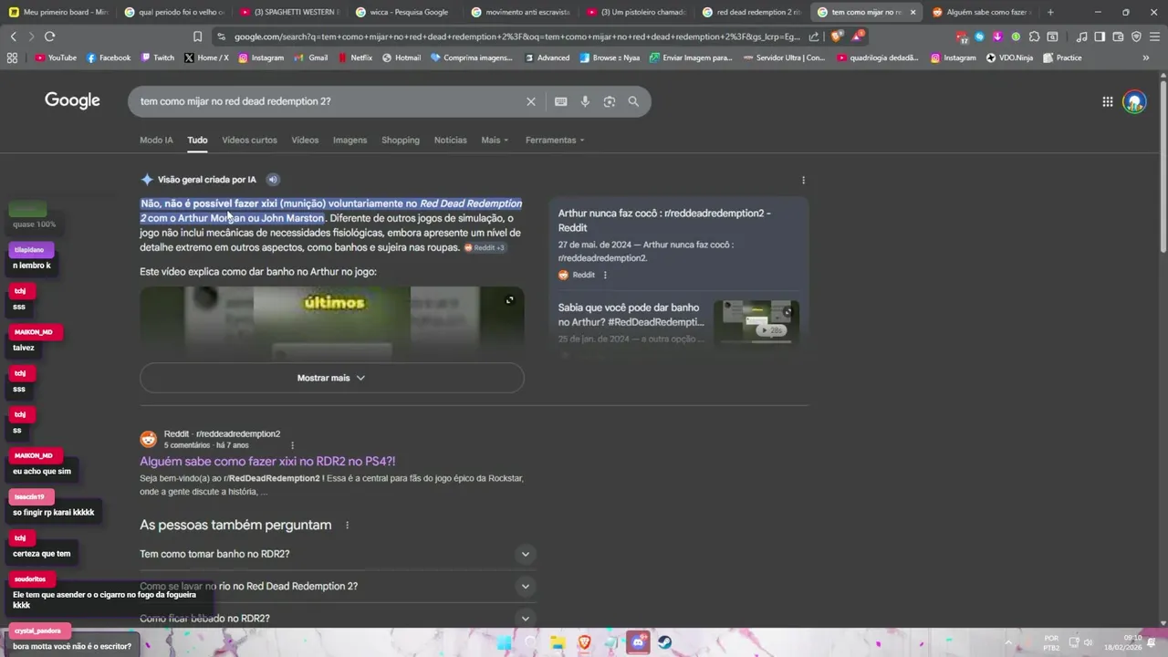The image size is (1168, 657).
Task: Select the Shopping search tab
Action: tap(401, 140)
